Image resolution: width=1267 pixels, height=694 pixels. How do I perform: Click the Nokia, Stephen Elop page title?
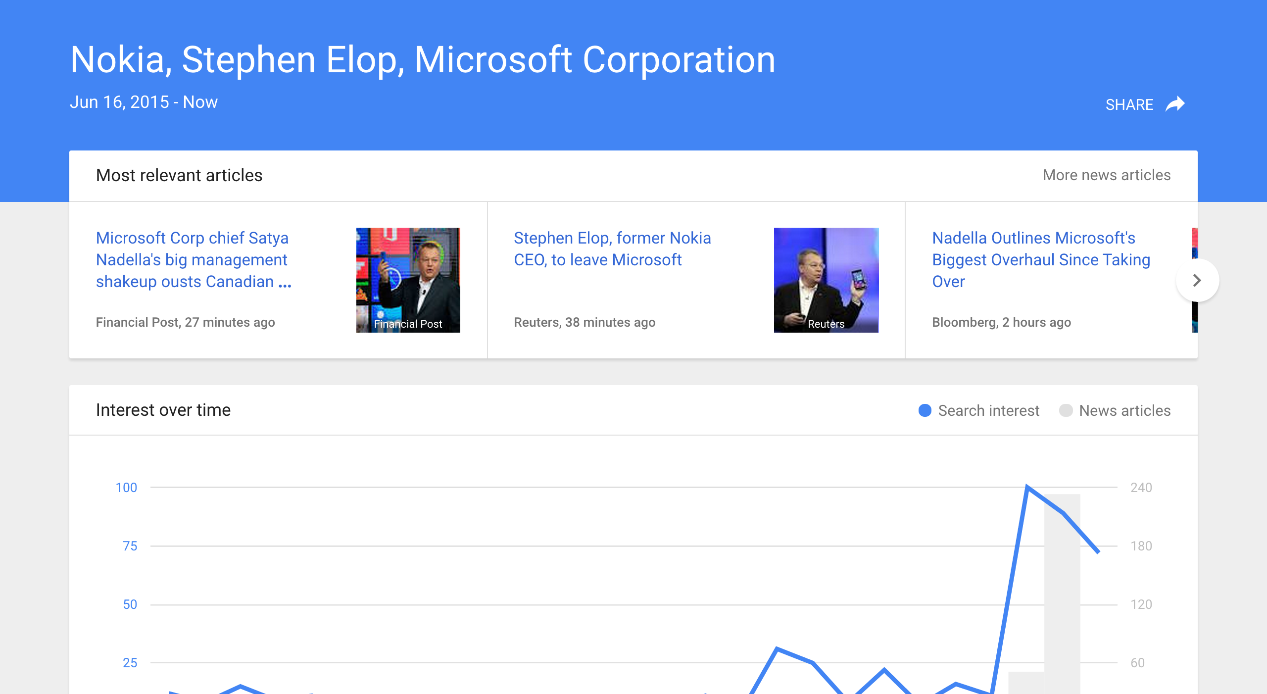pyautogui.click(x=422, y=60)
